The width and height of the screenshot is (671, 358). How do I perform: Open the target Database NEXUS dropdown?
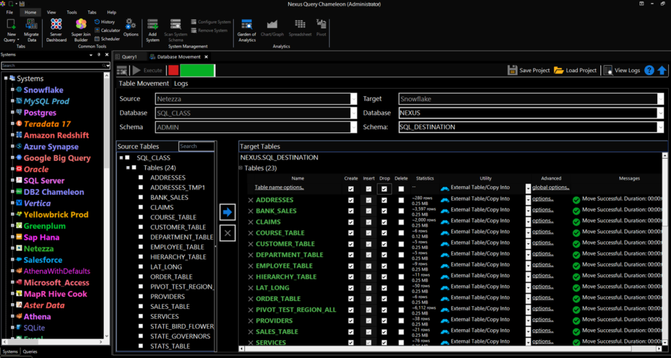click(661, 113)
